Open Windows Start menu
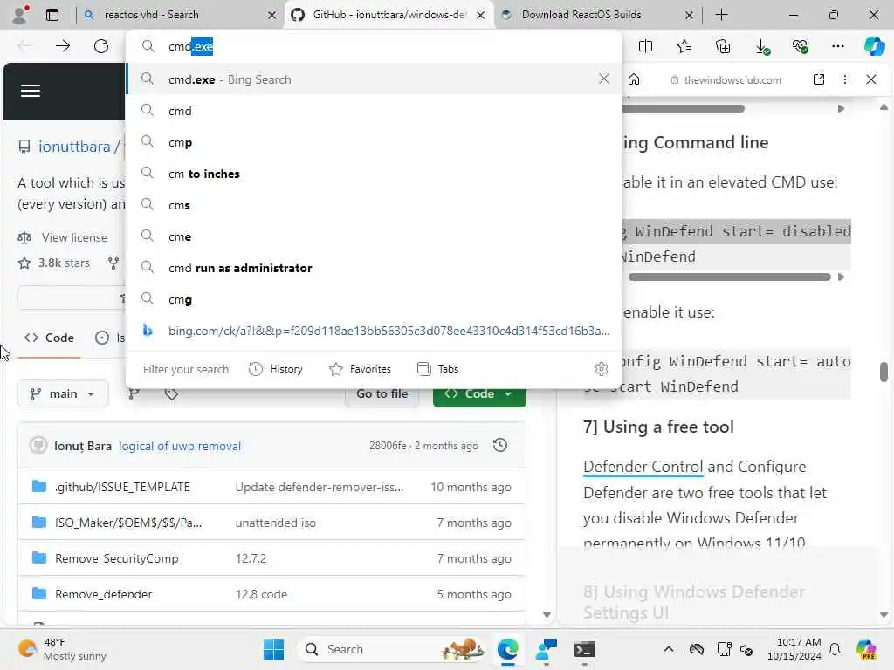This screenshot has height=670, width=894. pos(273,649)
